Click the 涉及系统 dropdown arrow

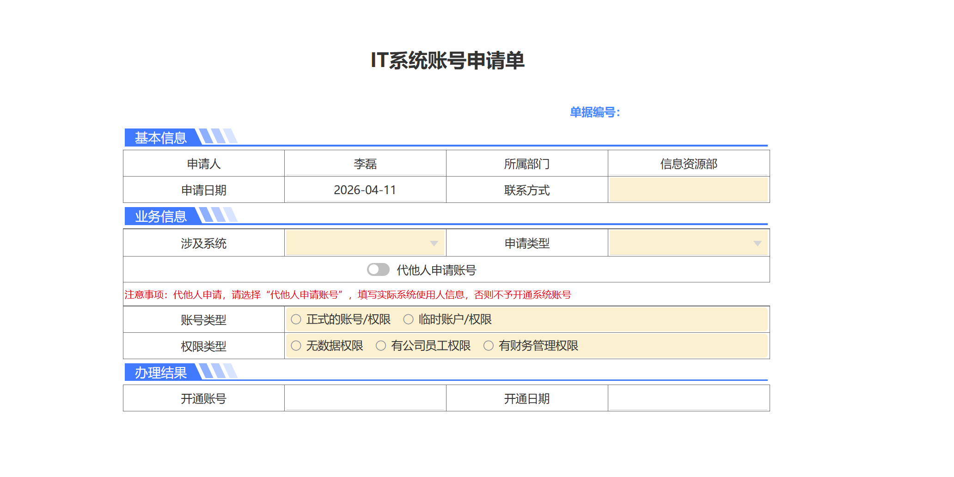click(x=433, y=242)
